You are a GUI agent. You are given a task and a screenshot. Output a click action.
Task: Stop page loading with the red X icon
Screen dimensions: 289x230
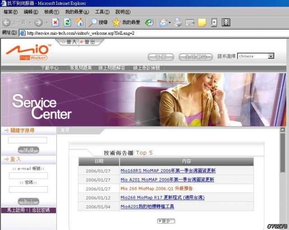[55, 23]
